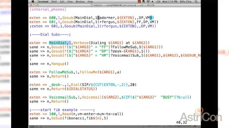Image resolution: width=229 pixels, height=128 pixels.
Task: Click the _desk-. Dial(SIP/ line
Action: coord(83,85)
